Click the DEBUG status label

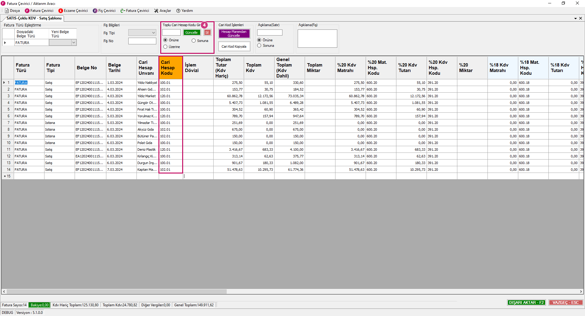(8, 313)
